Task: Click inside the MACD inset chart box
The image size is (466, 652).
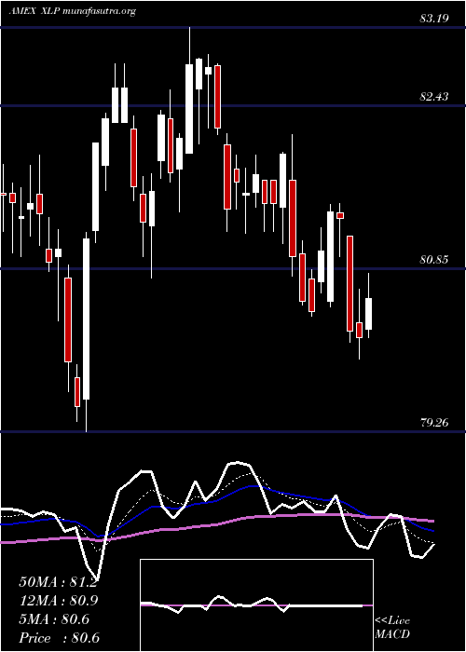Action: click(256, 605)
